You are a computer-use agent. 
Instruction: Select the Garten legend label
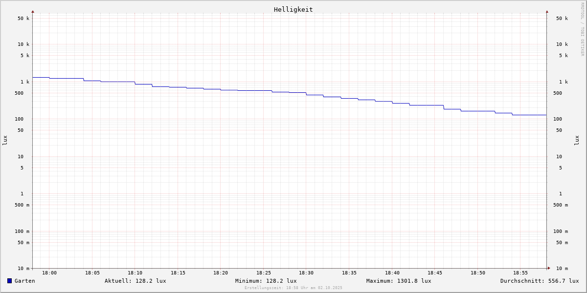tap(24, 281)
